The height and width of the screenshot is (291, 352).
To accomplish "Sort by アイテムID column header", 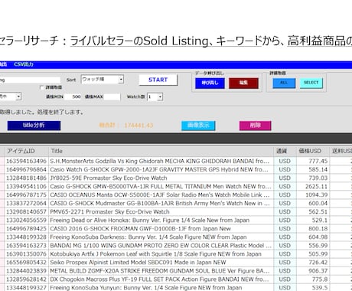I will pos(26,151).
